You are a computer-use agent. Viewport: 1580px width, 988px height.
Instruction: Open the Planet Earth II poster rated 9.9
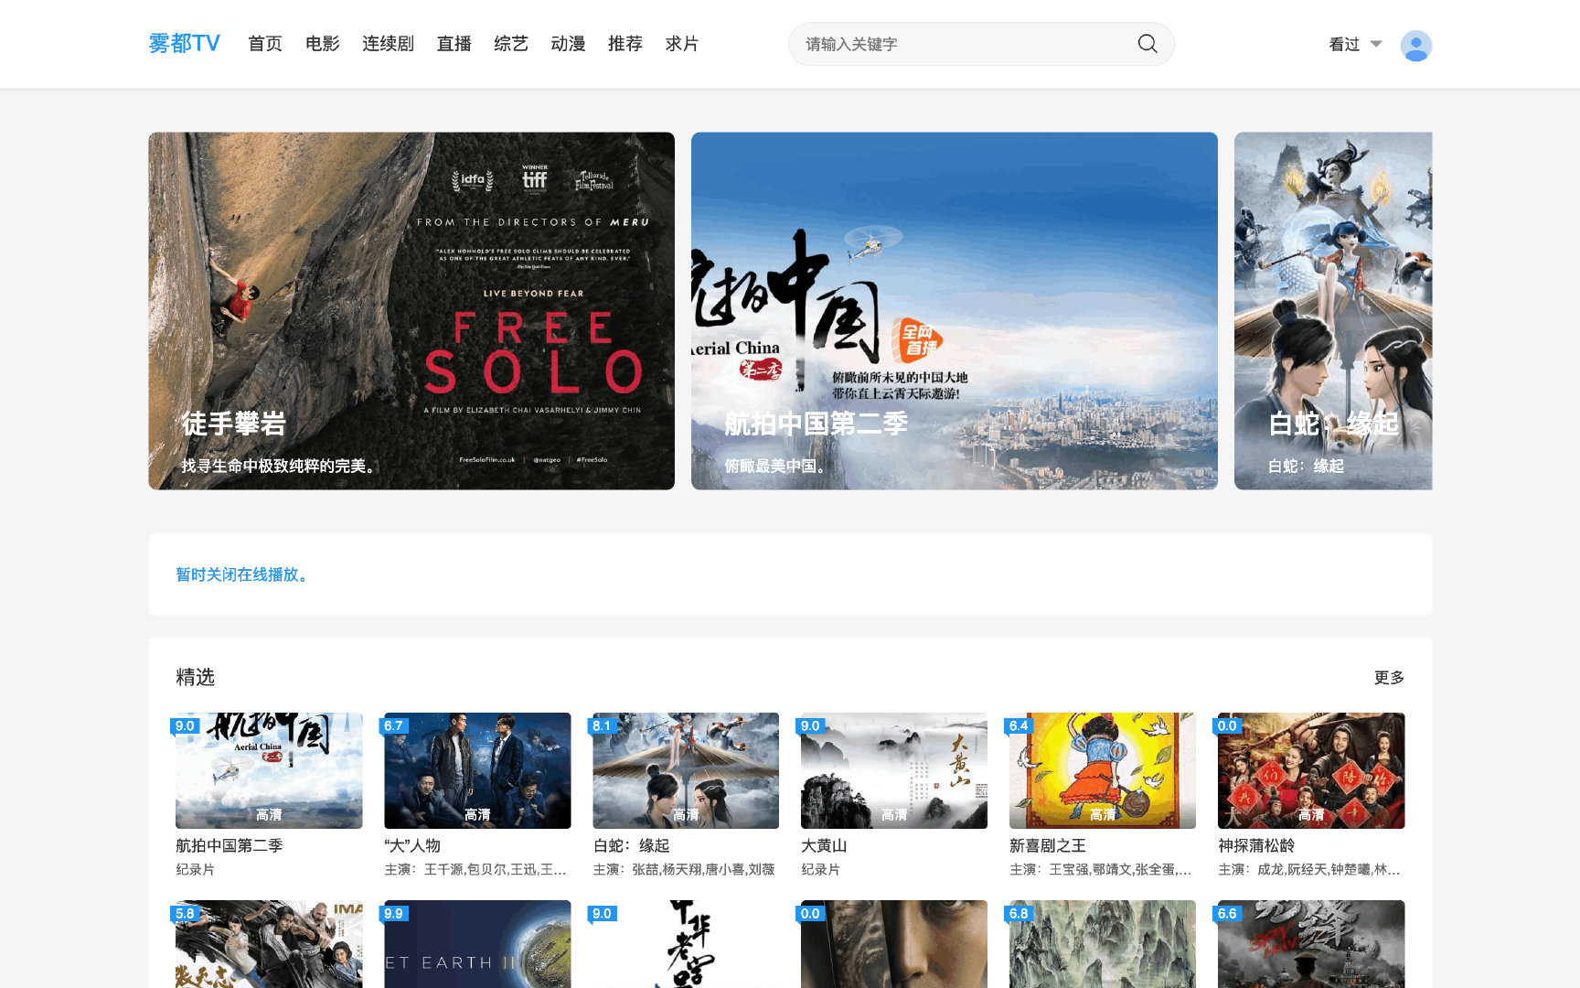(x=477, y=944)
